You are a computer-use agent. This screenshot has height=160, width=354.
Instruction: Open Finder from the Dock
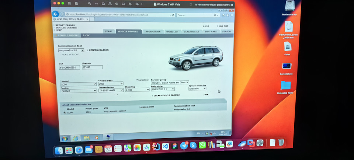tap(59, 150)
